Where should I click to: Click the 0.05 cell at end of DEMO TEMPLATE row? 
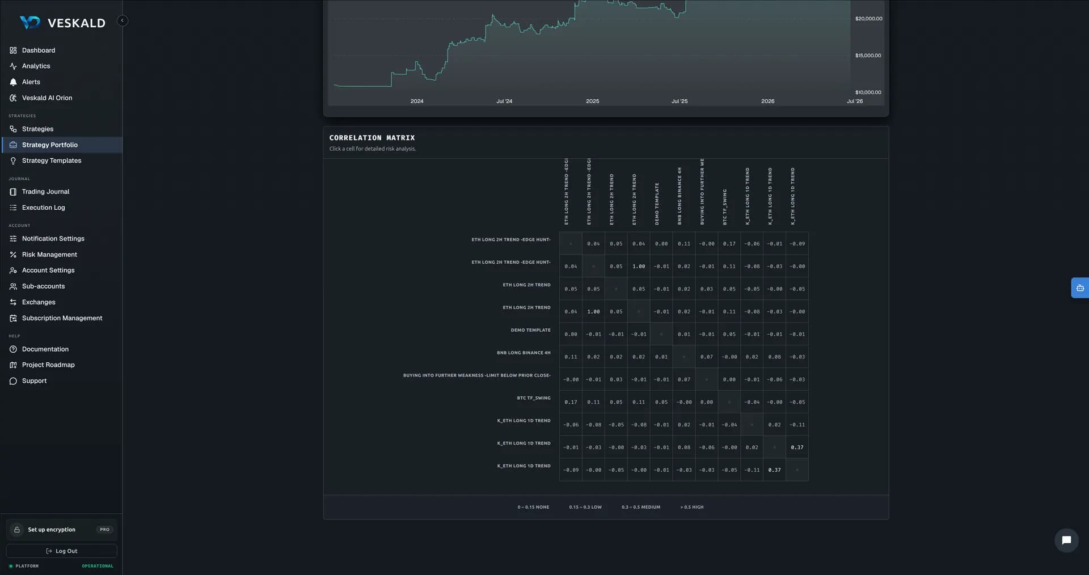tap(729, 335)
